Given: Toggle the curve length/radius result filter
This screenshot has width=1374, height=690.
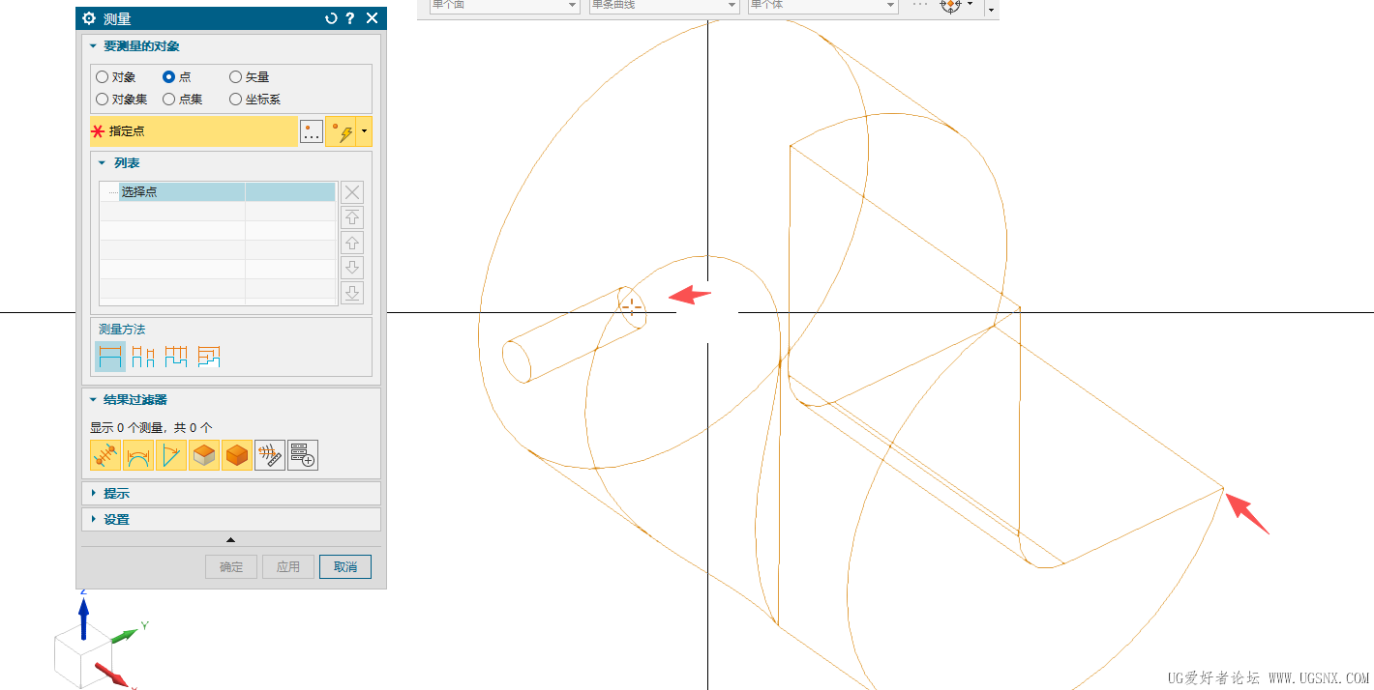Looking at the screenshot, I should coord(138,455).
